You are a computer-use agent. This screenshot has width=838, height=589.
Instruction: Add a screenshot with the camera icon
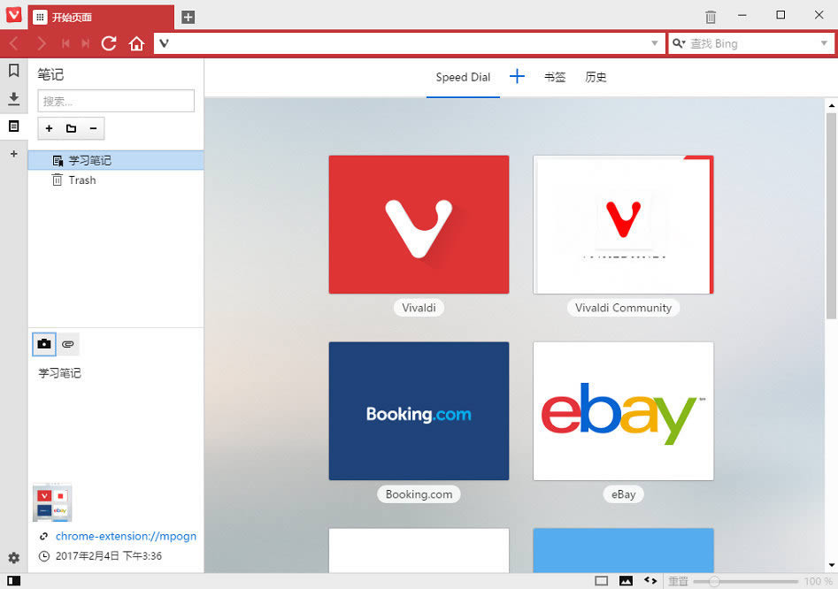coord(44,344)
